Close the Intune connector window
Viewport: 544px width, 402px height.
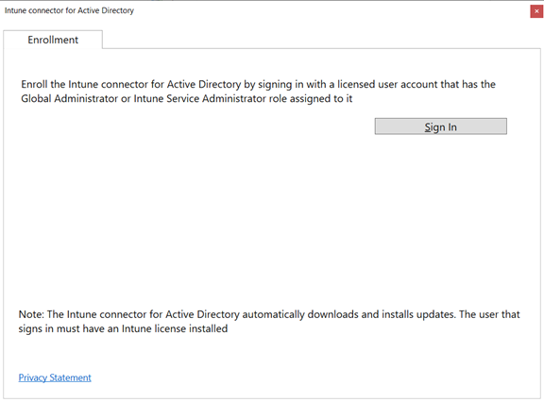tap(536, 11)
